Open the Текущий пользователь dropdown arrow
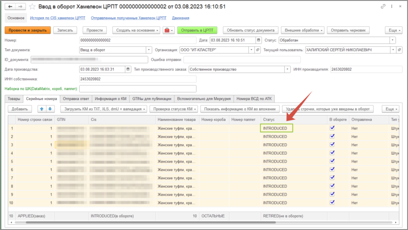 point(393,50)
